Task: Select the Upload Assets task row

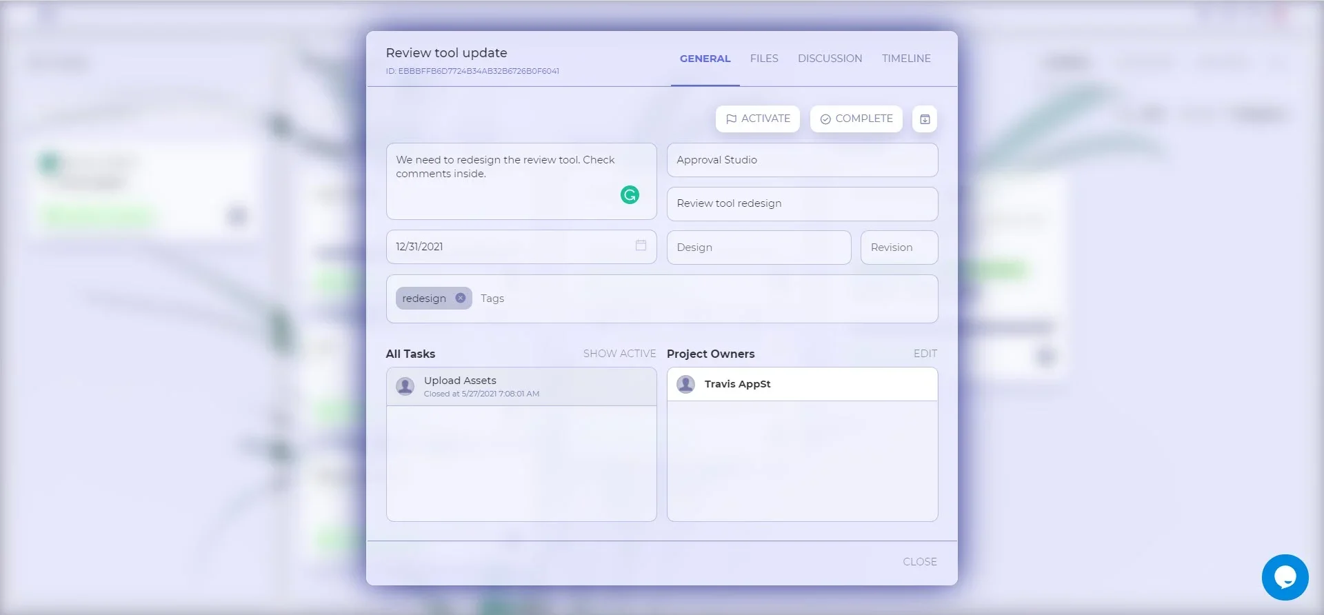Action: 521,387
